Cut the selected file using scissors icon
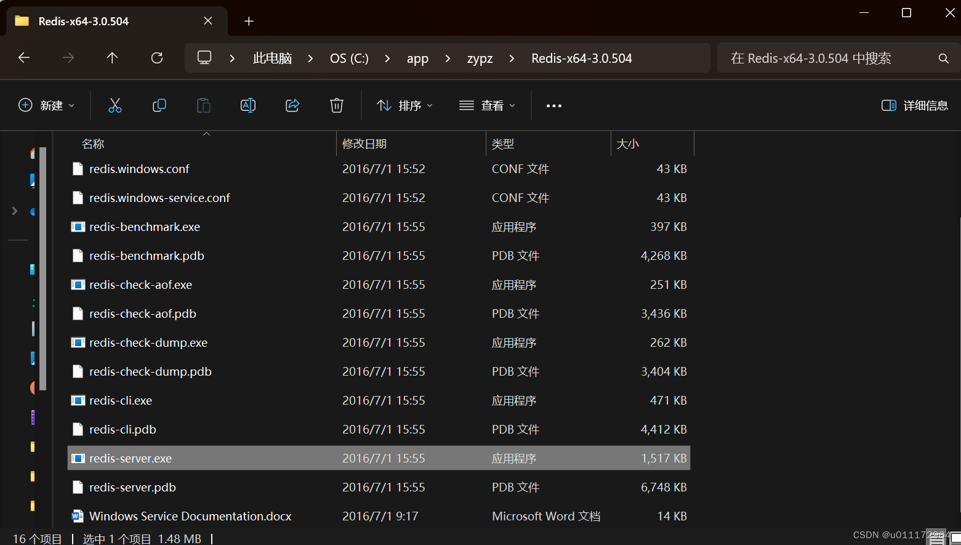The image size is (961, 545). click(x=115, y=105)
